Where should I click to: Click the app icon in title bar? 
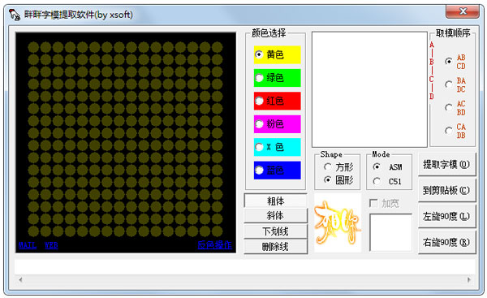point(15,15)
